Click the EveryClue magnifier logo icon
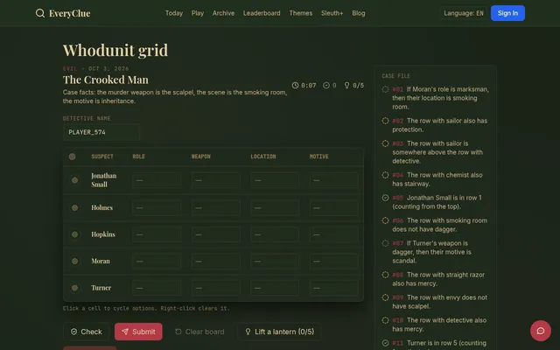Image resolution: width=560 pixels, height=350 pixels. [x=40, y=13]
